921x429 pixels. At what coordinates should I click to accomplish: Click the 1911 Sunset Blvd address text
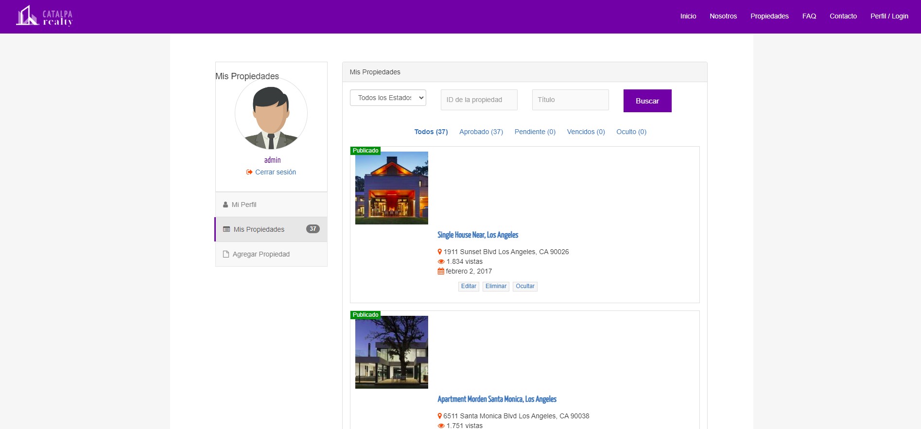(x=506, y=252)
